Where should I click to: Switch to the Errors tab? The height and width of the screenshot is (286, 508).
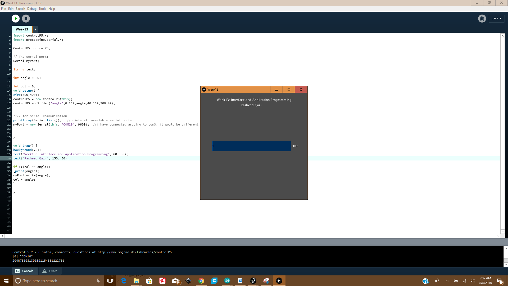tap(50, 271)
